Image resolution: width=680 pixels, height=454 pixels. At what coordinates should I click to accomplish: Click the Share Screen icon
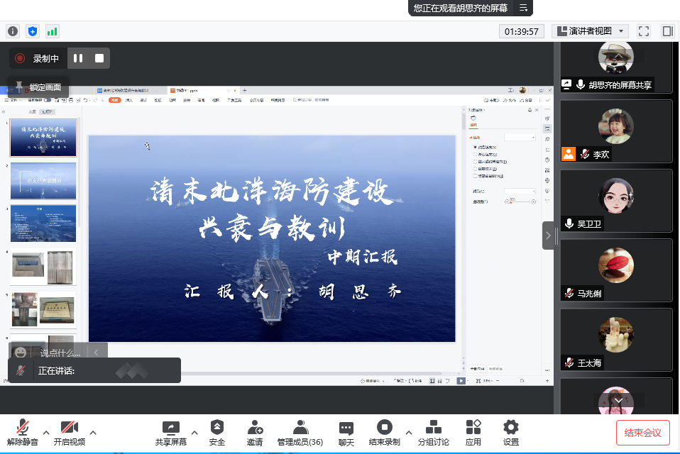(171, 428)
